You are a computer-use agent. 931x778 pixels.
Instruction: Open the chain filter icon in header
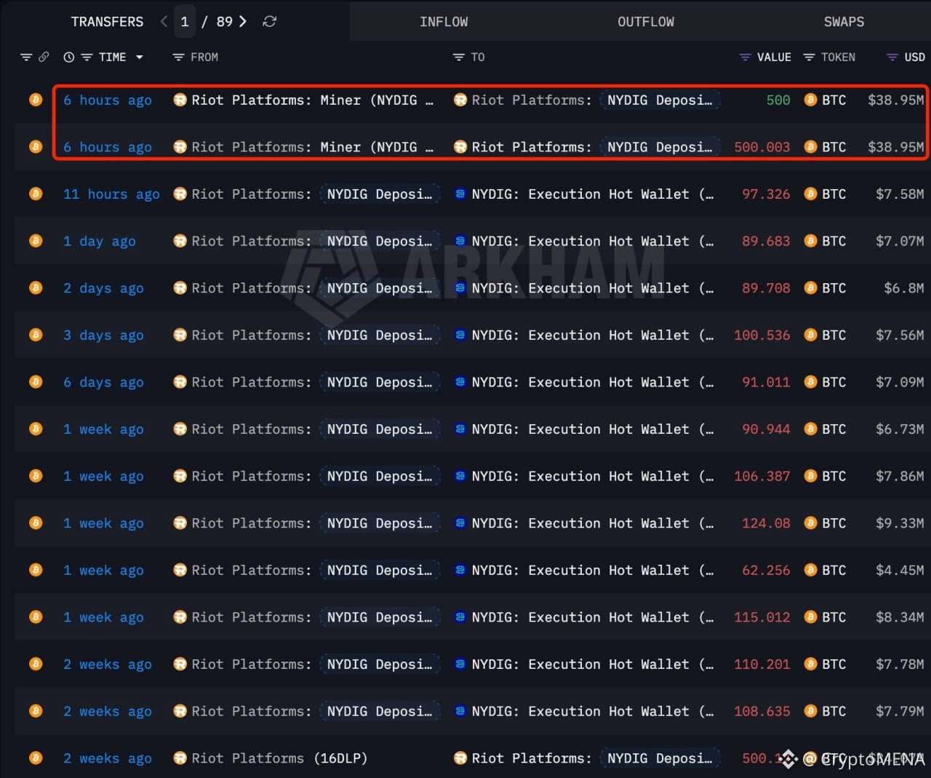point(26,57)
